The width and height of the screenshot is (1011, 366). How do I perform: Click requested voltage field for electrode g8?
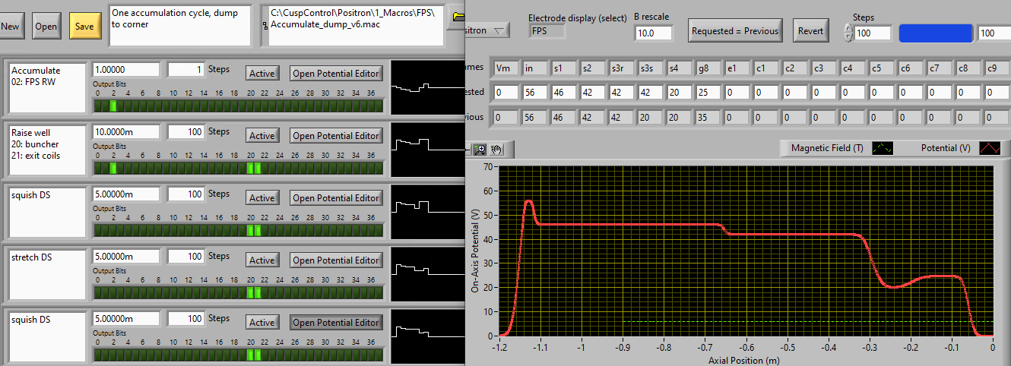pos(708,93)
